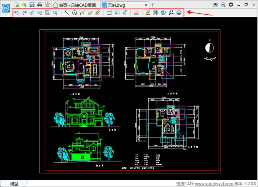Click the monitor display icon in the title bar
Viewport: 258px width, 187px height.
[215, 5]
